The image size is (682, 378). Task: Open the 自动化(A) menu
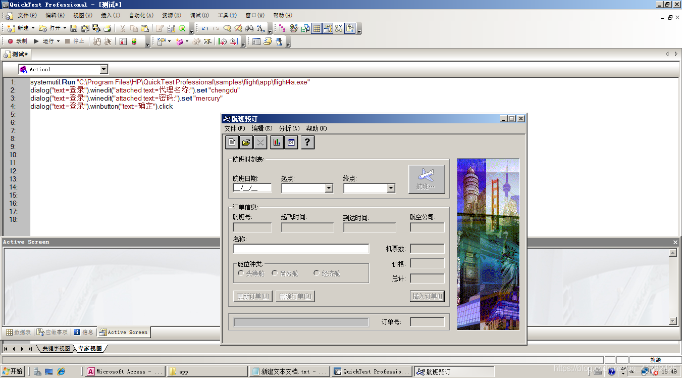coord(140,15)
